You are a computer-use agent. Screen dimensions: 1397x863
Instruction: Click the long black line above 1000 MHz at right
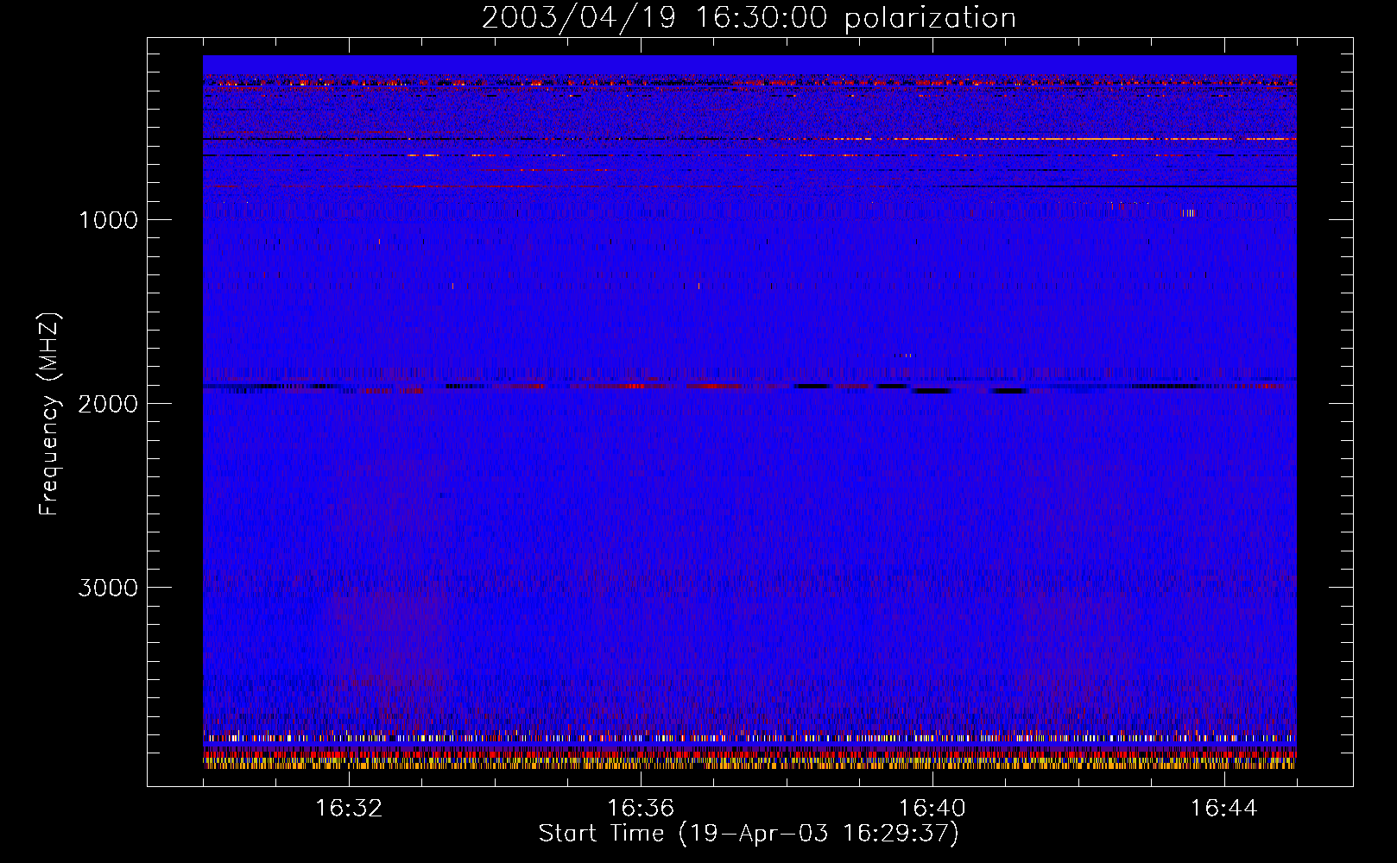click(x=1122, y=186)
